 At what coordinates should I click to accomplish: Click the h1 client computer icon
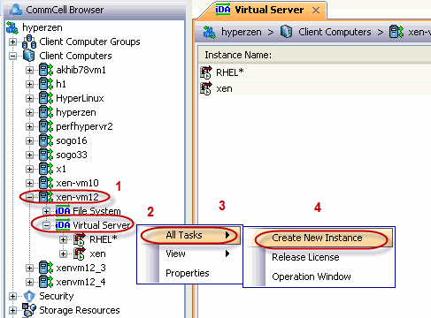[x=46, y=84]
